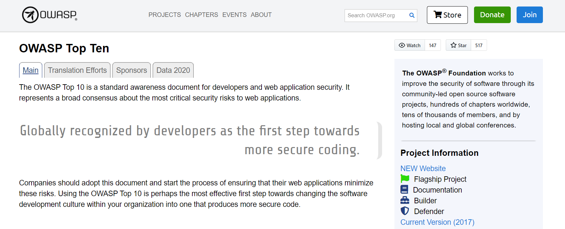Screen dimensions: 565x229
Task: Open the PROJECTS menu
Action: [x=165, y=15]
